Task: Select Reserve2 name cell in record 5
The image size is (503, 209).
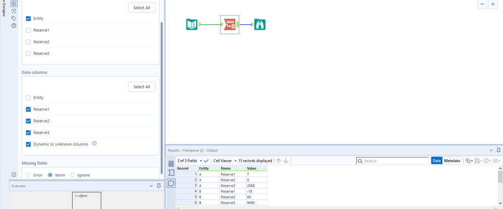Action: [233, 197]
